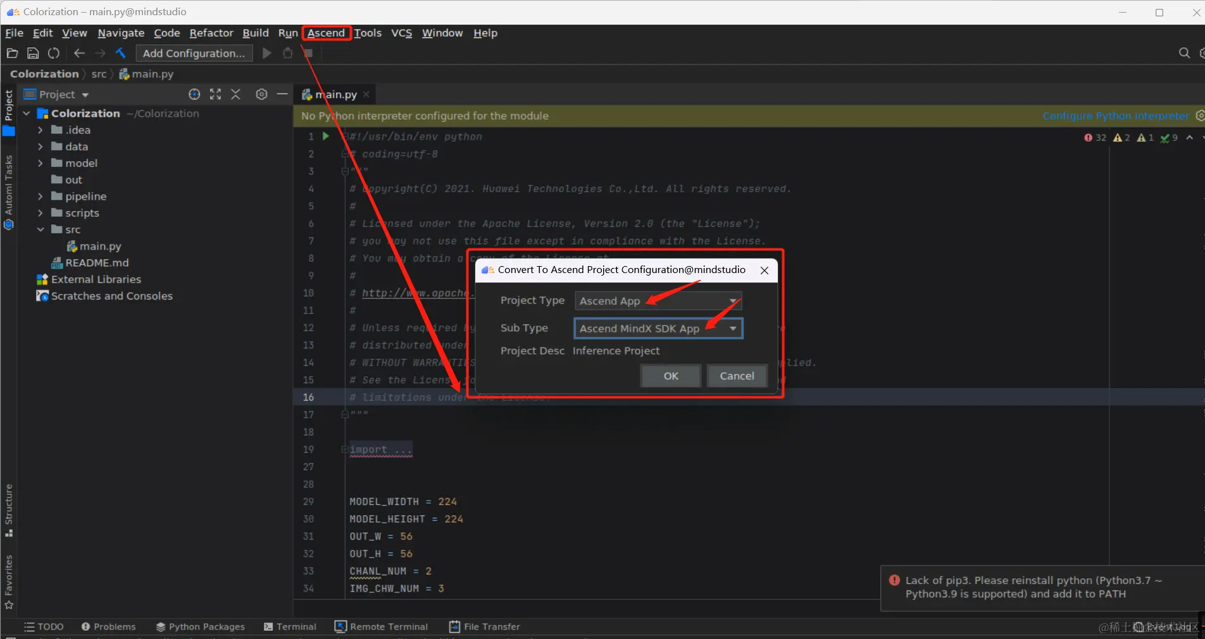Screen dimensions: 1205x639
Task: Close the main.py editor tab
Action: [366, 94]
